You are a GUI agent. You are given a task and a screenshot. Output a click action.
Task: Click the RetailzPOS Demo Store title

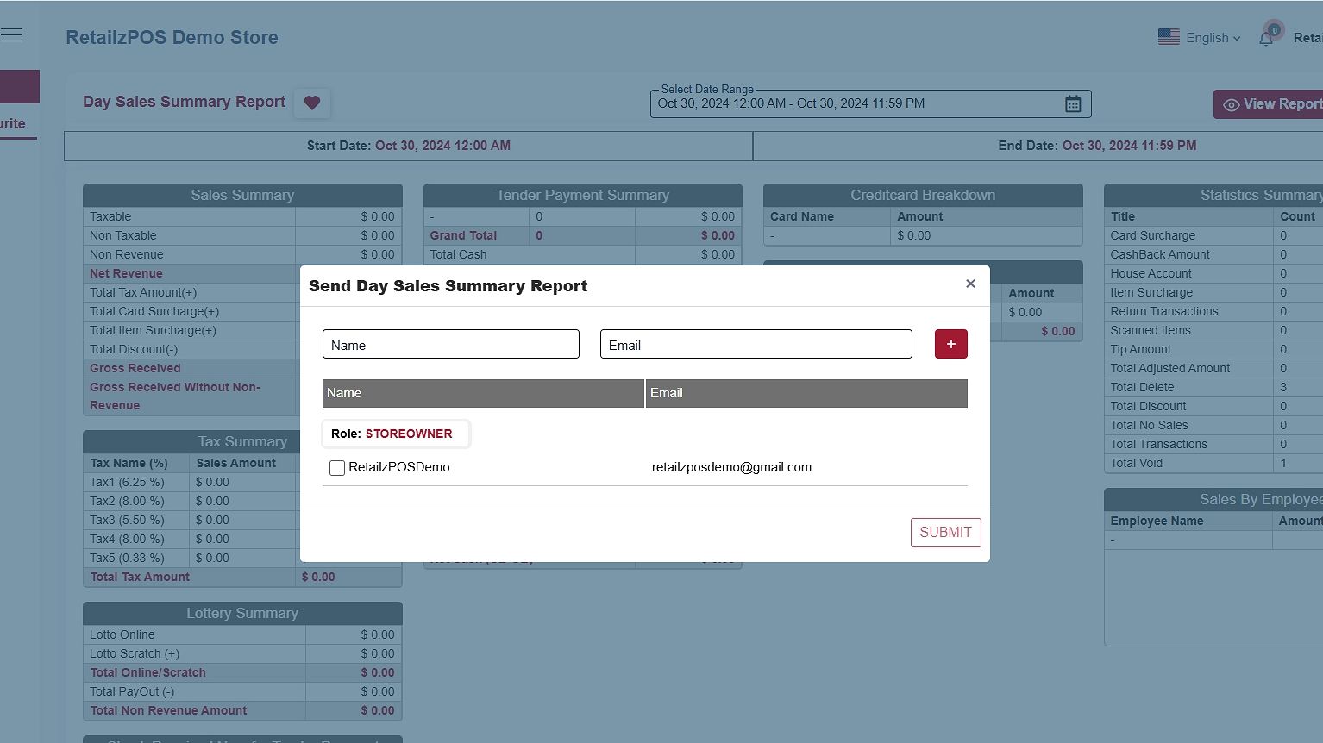(x=172, y=38)
